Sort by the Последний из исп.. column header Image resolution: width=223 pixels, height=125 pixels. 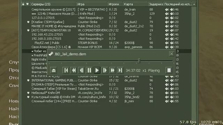pos(178,4)
